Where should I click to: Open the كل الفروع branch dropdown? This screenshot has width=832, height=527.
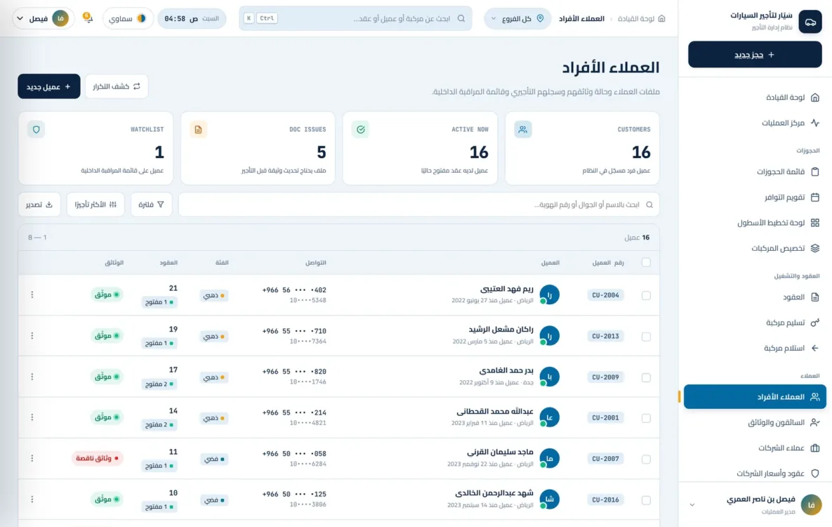pos(517,18)
